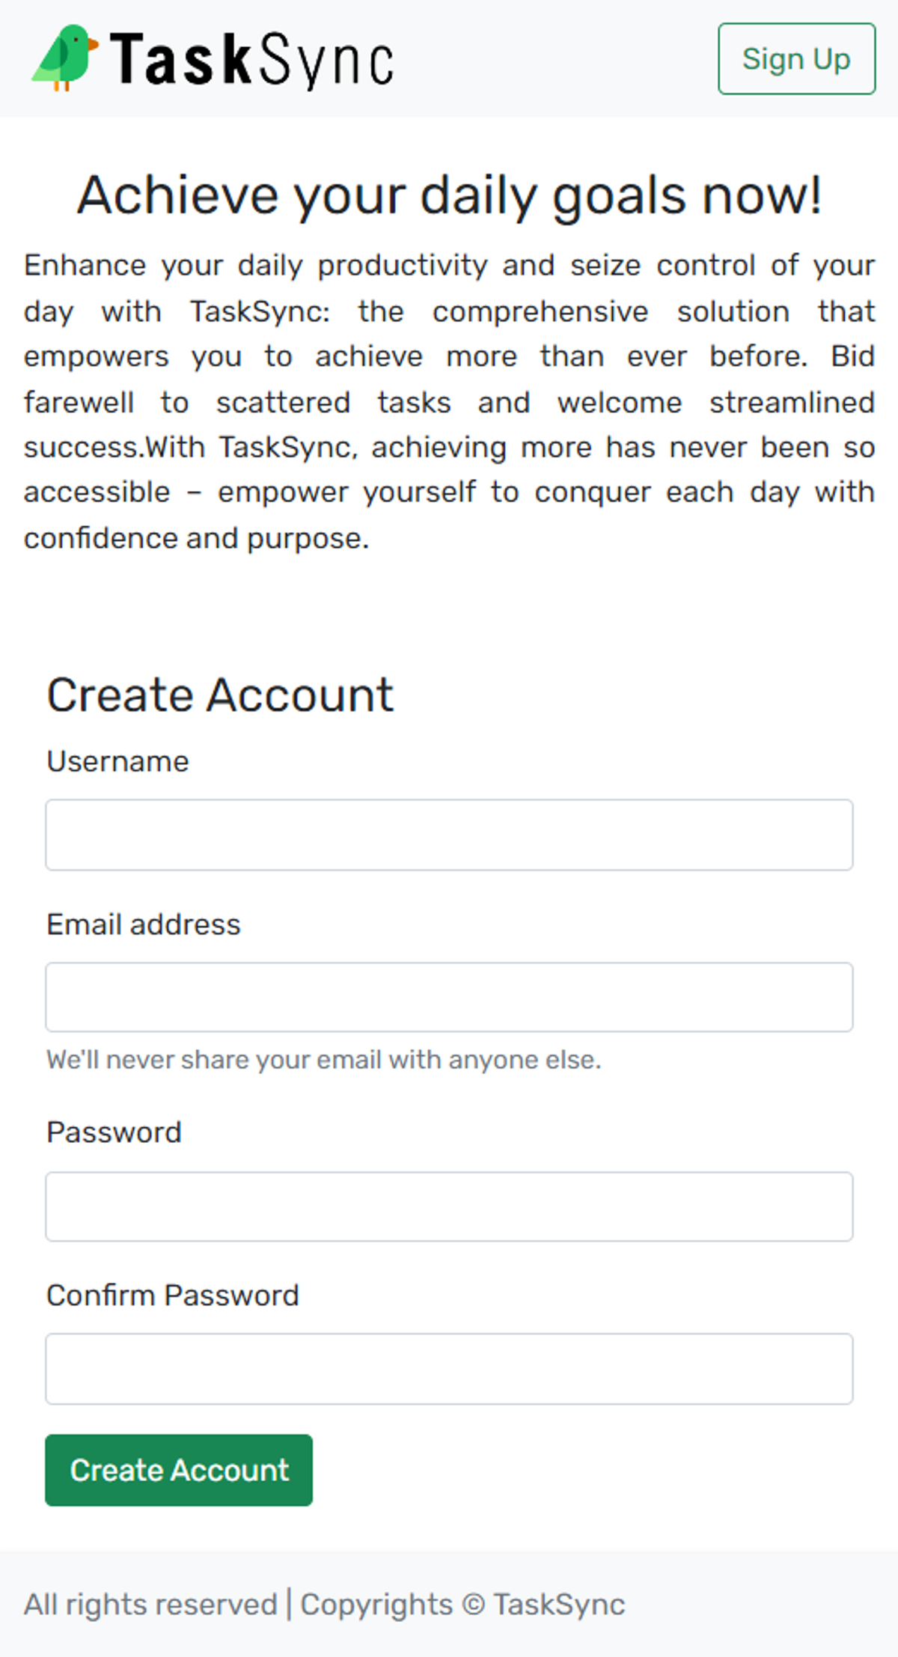Click the 'Email address' label
Image resolution: width=898 pixels, height=1657 pixels.
pyautogui.click(x=144, y=924)
